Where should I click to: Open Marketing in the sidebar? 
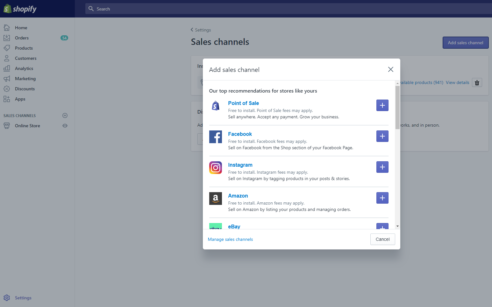click(x=25, y=79)
